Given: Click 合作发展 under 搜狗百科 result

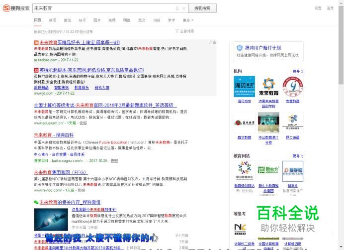Looking at the screenshot, I should (59, 154).
